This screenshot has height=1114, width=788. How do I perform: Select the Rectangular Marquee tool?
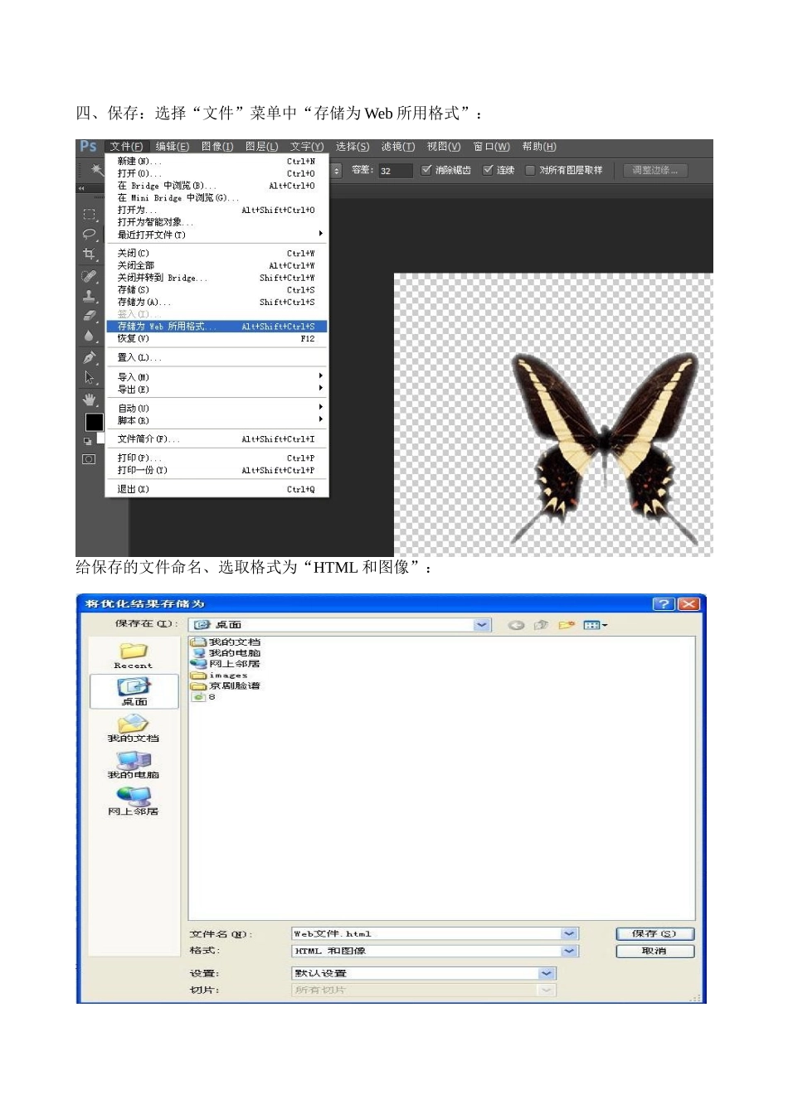[89, 214]
